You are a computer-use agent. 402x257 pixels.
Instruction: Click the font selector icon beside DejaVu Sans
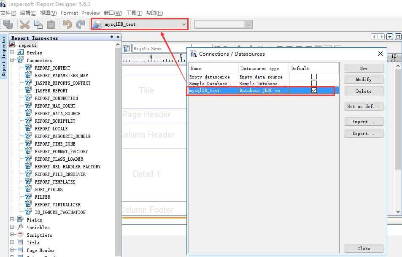pos(126,48)
